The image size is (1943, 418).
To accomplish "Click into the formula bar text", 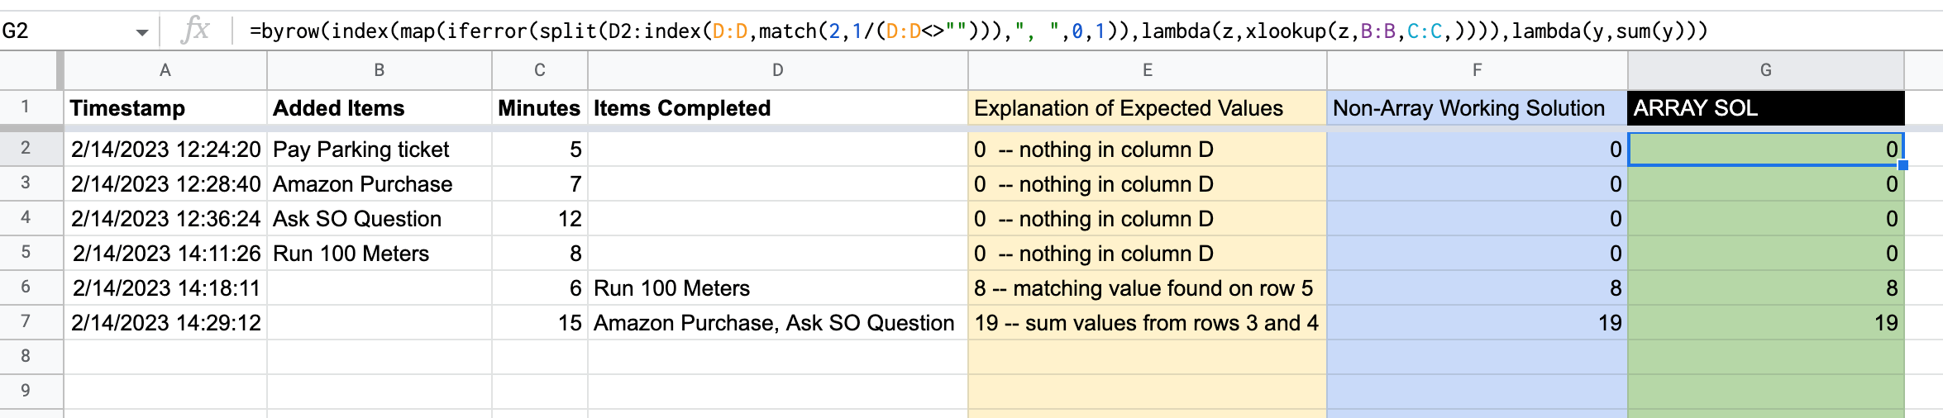I will (x=978, y=31).
